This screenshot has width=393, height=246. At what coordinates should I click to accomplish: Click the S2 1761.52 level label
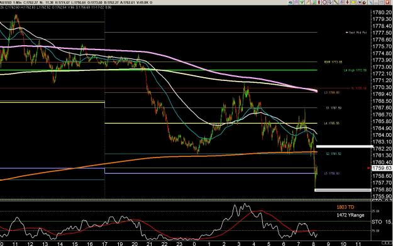[x=334, y=154]
